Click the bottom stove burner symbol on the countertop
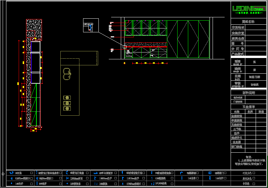The width and height of the screenshot is (268, 188). point(67,109)
